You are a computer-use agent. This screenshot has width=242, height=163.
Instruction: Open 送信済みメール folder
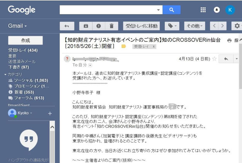click(x=22, y=62)
